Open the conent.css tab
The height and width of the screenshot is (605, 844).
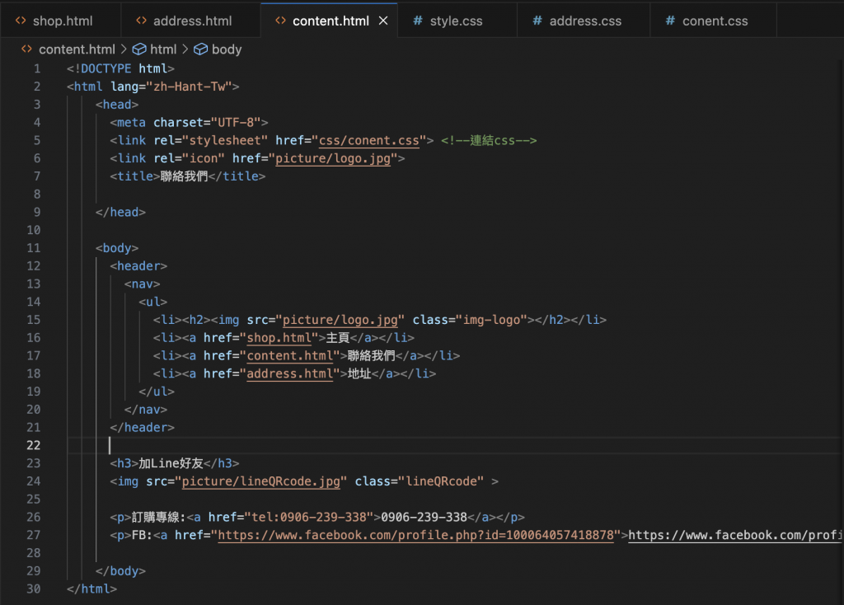(715, 21)
